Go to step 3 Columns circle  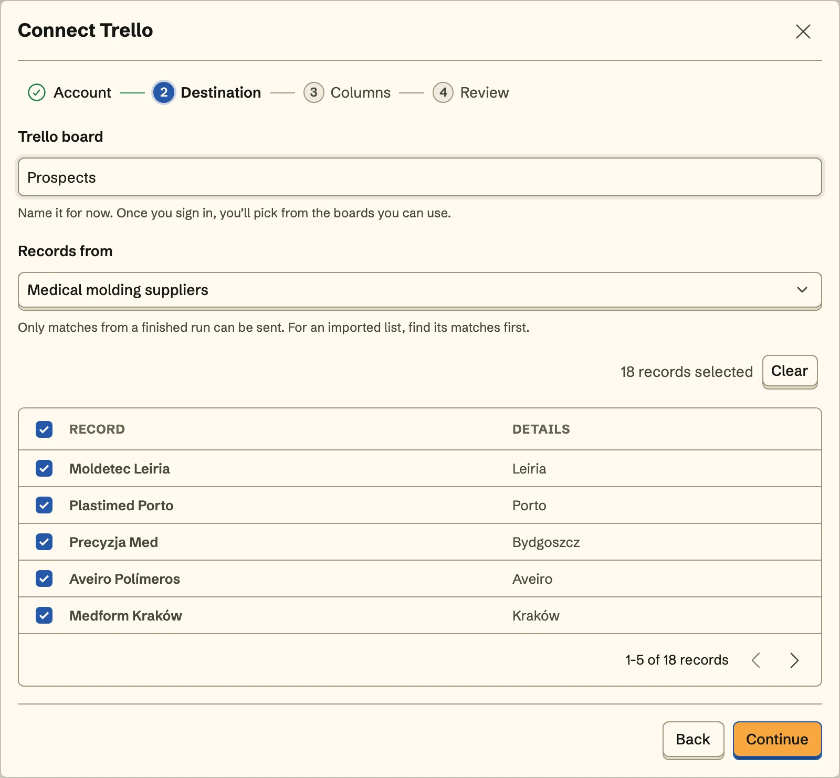point(313,92)
